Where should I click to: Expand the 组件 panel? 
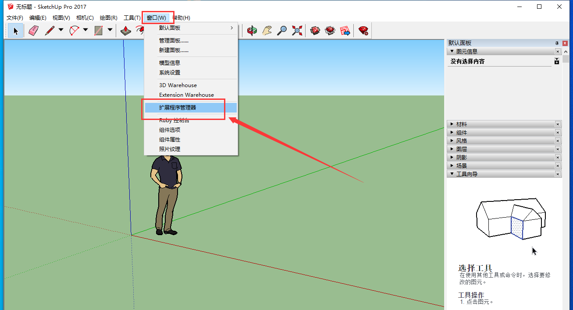452,132
